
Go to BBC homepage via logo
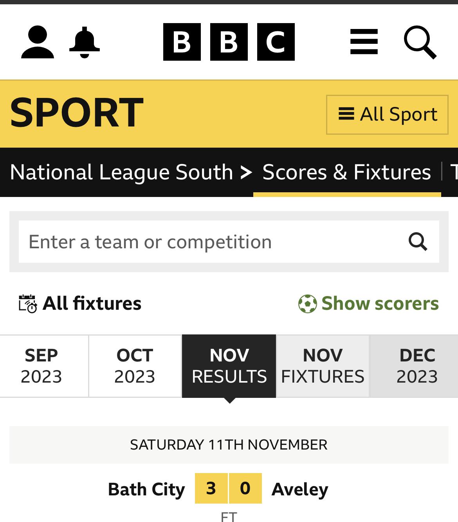point(229,42)
